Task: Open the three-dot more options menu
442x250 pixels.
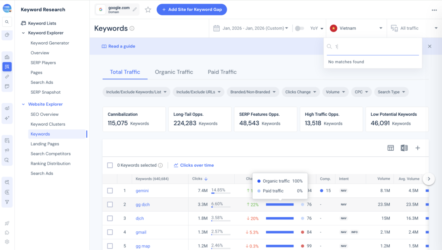Action: [434, 10]
